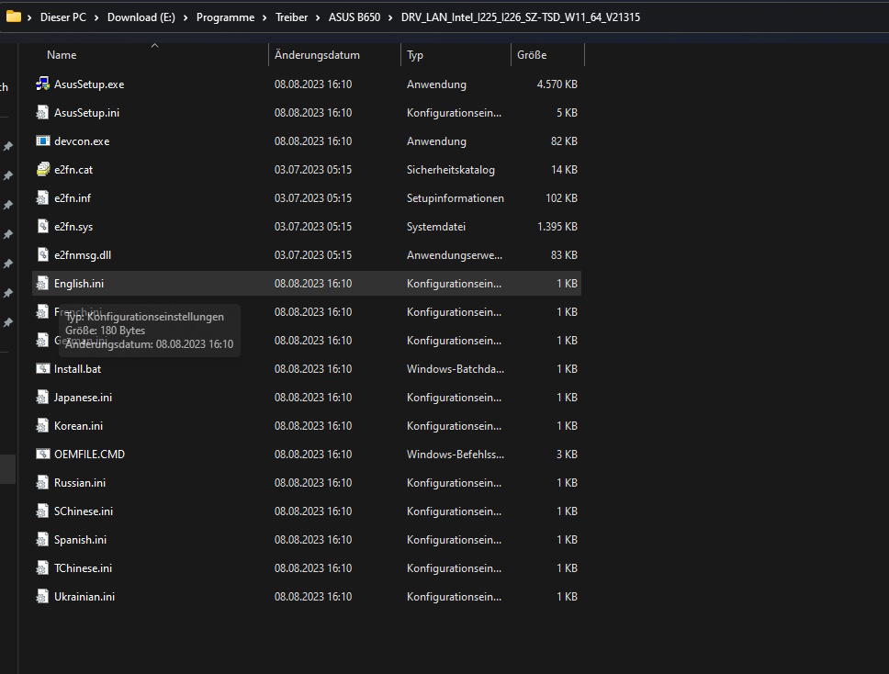Select the TChinese.ini file name
889x674 pixels.
(83, 568)
